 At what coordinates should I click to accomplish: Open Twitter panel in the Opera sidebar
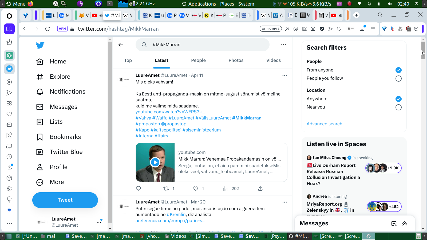point(9,69)
